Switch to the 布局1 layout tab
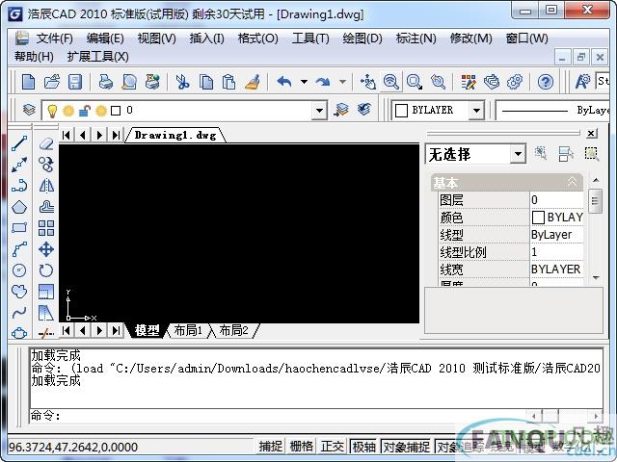Screen dimensions: 617x462 click(188, 330)
